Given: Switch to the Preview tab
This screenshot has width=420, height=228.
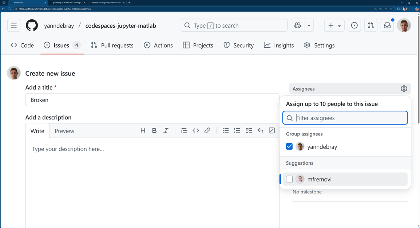Looking at the screenshot, I should pos(64,131).
